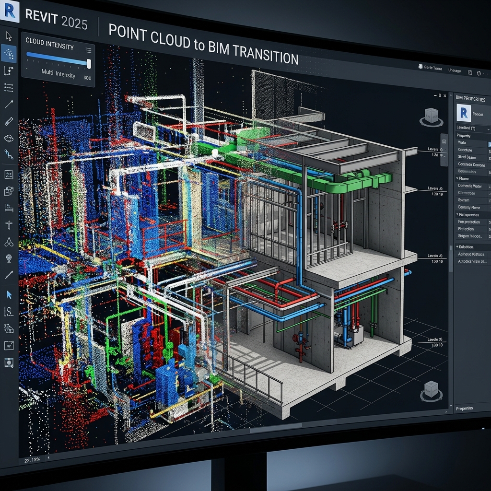Click the '22.13%' zoom value
Image resolution: width=491 pixels, height=491 pixels.
click(32, 460)
